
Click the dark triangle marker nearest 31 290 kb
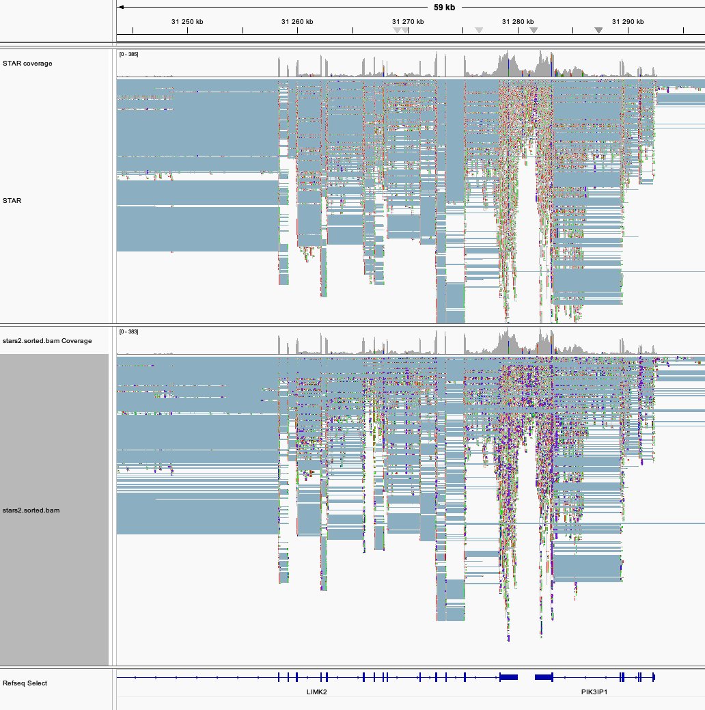(598, 30)
